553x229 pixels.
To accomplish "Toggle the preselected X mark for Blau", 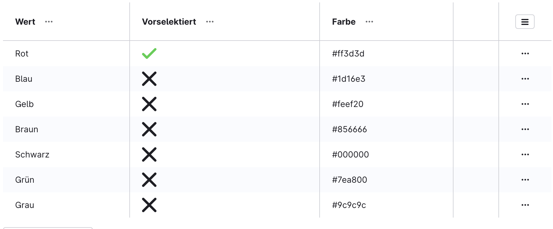I will [149, 79].
